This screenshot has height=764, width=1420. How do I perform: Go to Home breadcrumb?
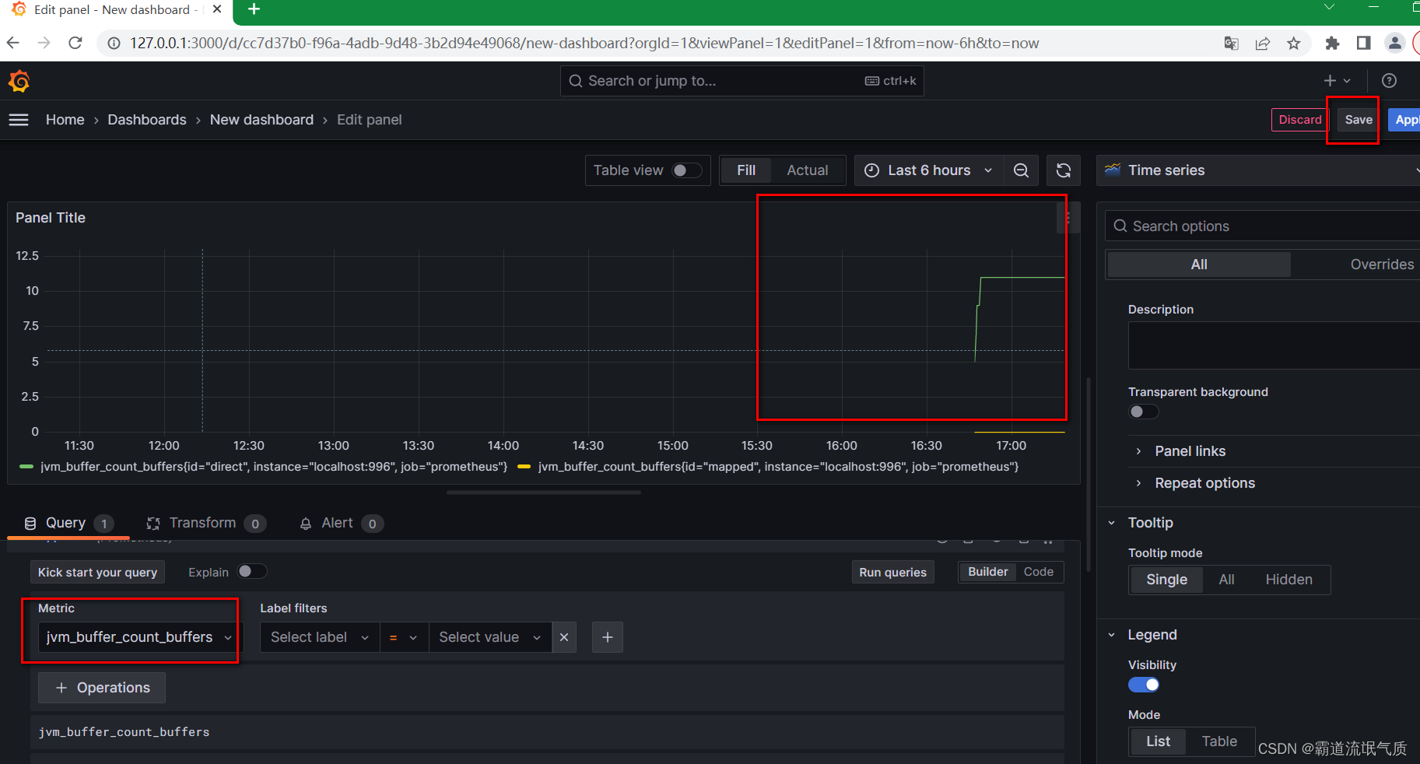point(65,120)
